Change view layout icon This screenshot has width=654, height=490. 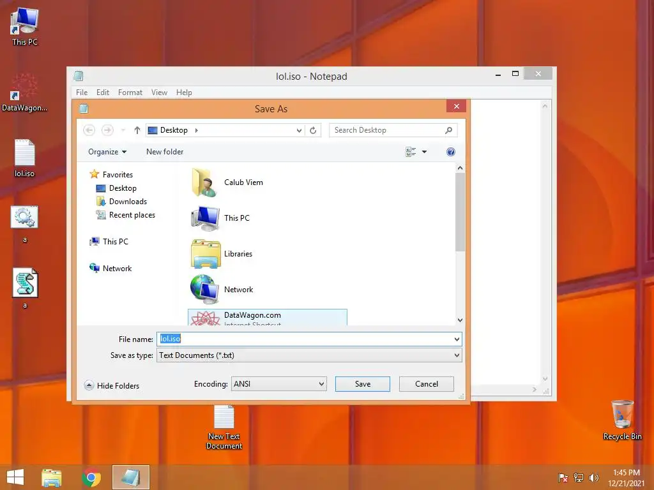pyautogui.click(x=411, y=152)
